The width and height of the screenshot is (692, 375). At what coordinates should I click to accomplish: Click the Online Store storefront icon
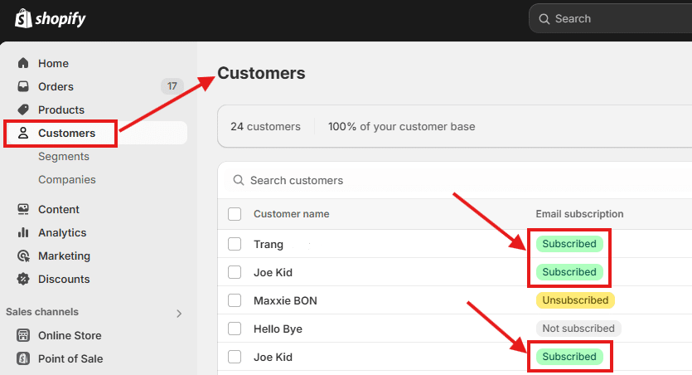click(23, 335)
